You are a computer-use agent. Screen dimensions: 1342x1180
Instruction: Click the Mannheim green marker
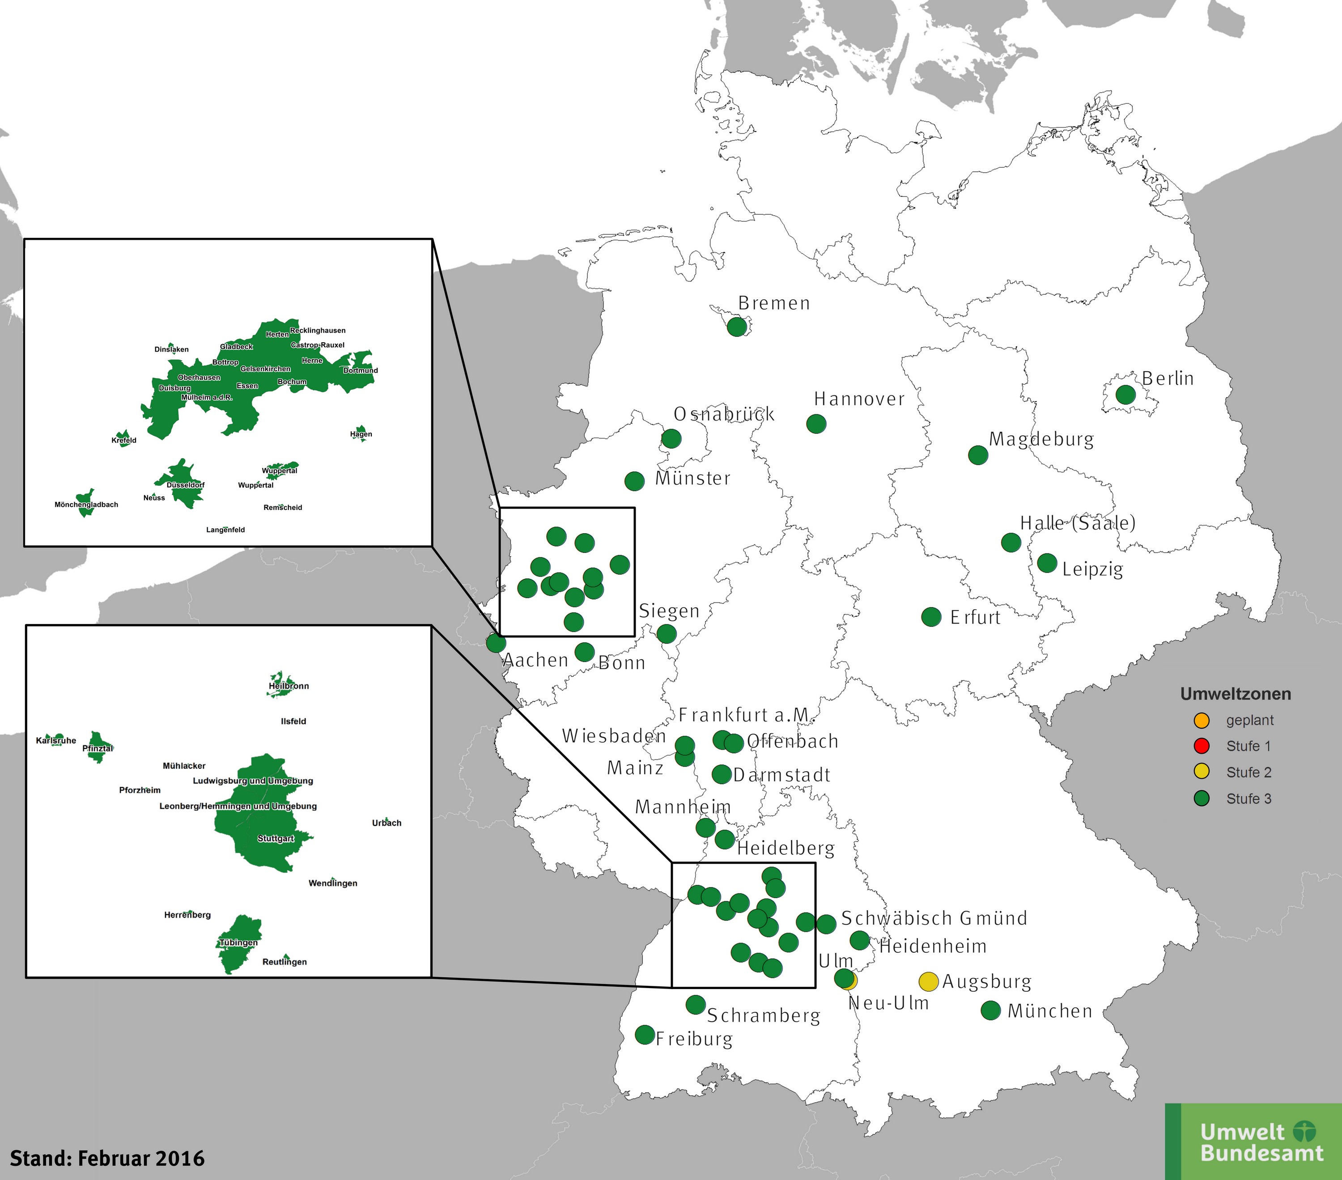(705, 828)
